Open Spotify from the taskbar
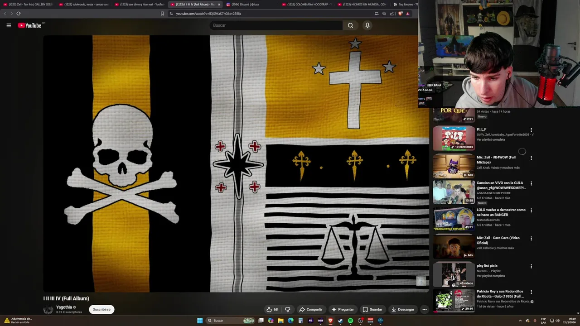 [350, 321]
